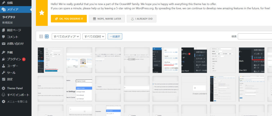Click the icon beside すべてインポート
Viewport: 272px width, 116px height.
(3, 95)
